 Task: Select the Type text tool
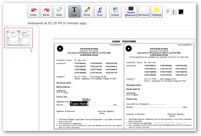[x=74, y=11]
